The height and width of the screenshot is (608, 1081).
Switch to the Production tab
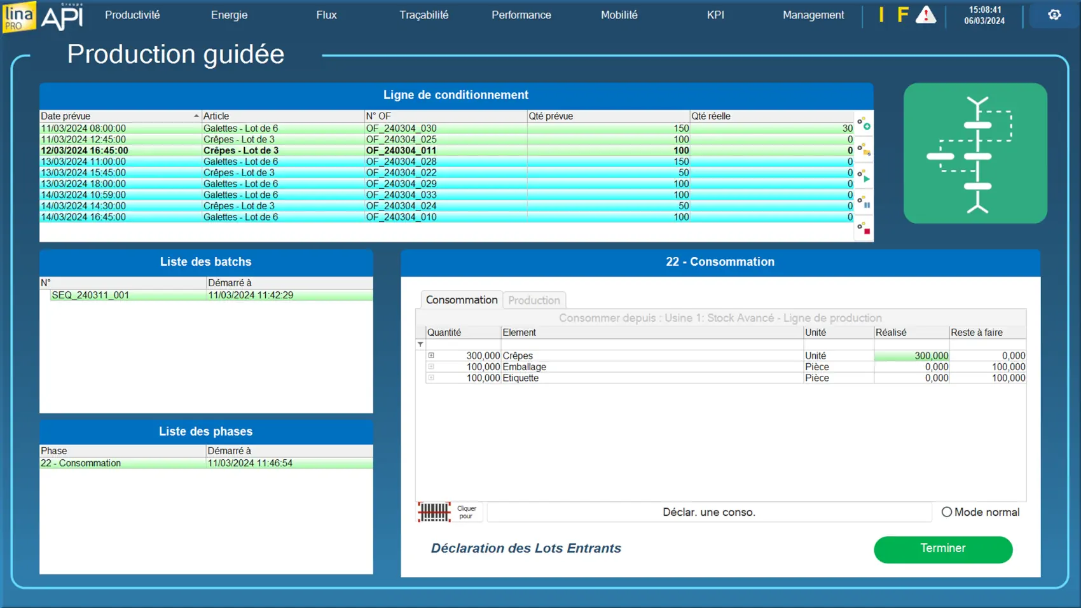[534, 300]
